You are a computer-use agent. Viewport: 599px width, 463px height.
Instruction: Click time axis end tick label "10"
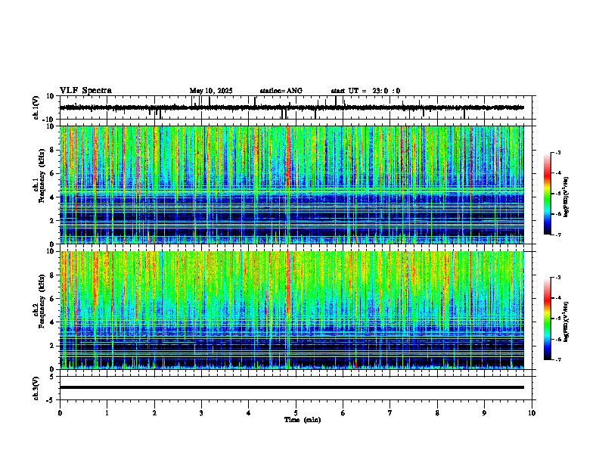pyautogui.click(x=532, y=413)
